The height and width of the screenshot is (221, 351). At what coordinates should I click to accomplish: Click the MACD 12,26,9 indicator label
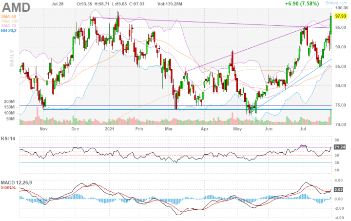click(x=16, y=183)
